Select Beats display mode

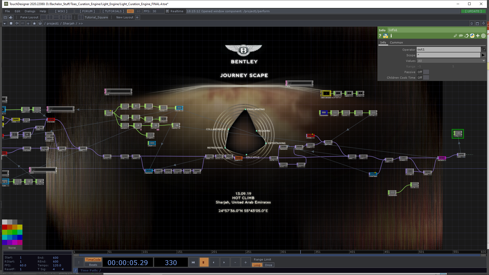(93, 265)
